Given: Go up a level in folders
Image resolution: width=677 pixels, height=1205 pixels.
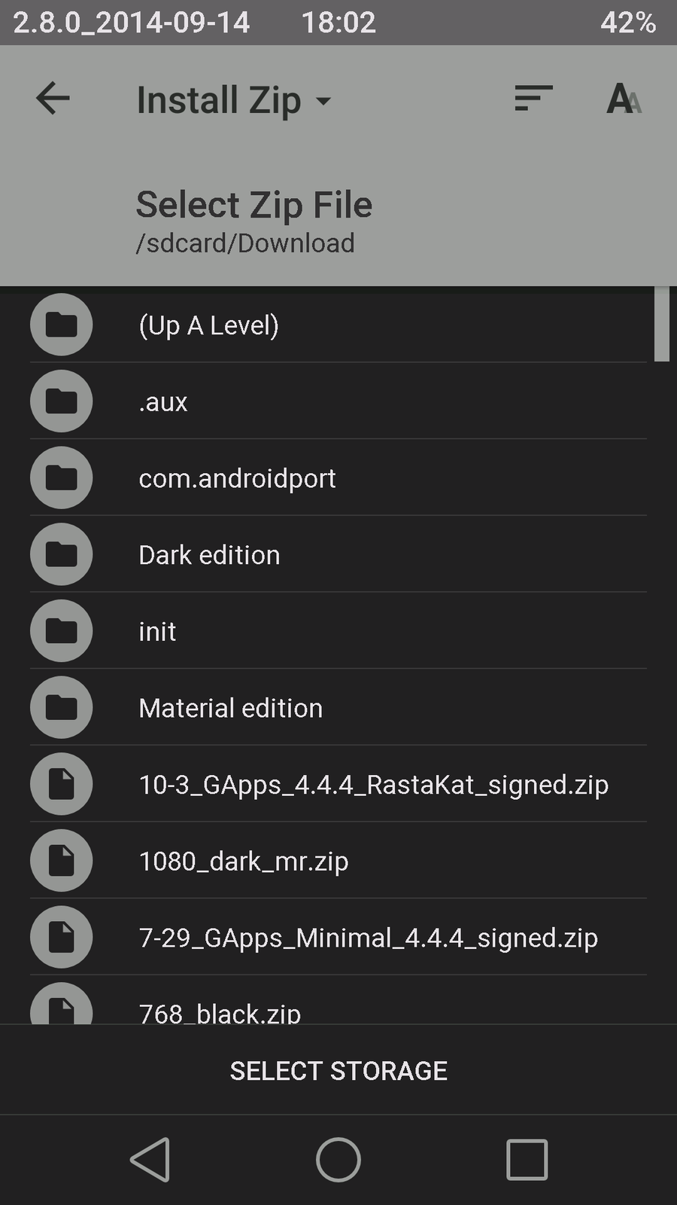Looking at the screenshot, I should pos(209,325).
